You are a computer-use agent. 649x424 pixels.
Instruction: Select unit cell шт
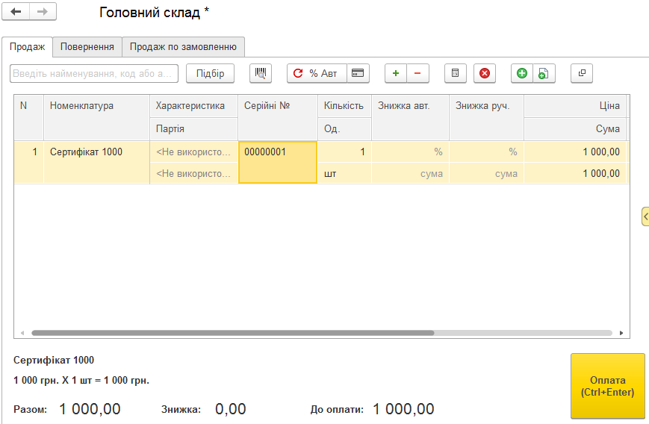[x=344, y=173]
